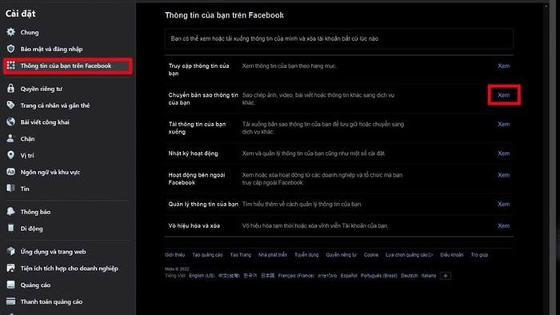Click Xem for Chuyển bản sao thông tin của bạn
This screenshot has width=560, height=315.
tap(503, 95)
